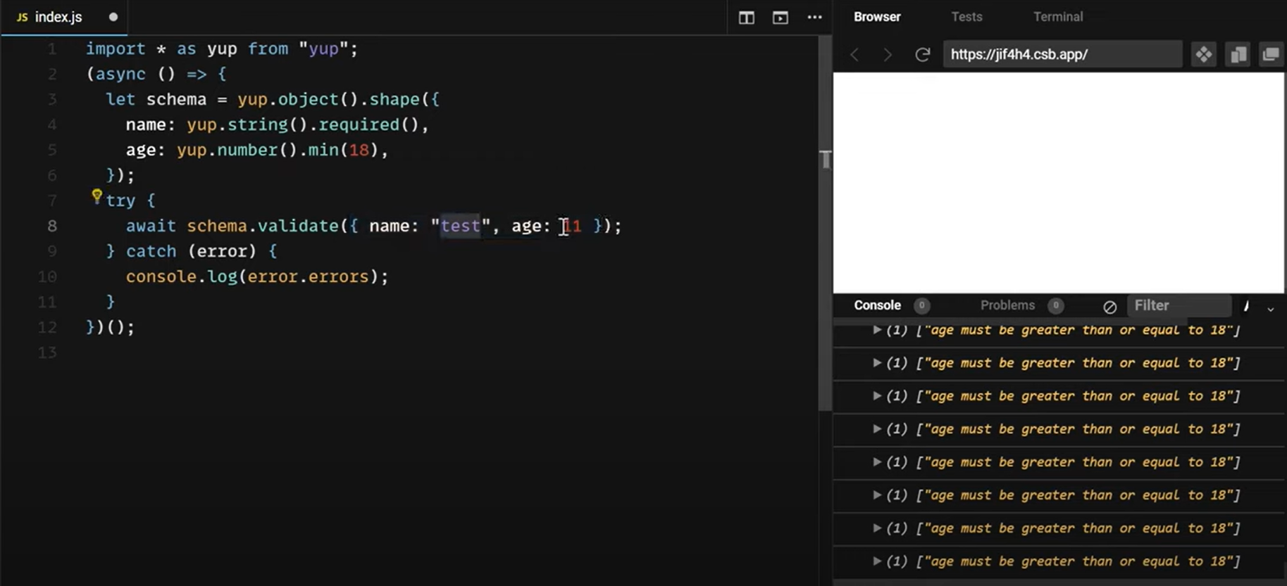
Task: Click the 'async' keyword on line 2
Action: (x=120, y=74)
